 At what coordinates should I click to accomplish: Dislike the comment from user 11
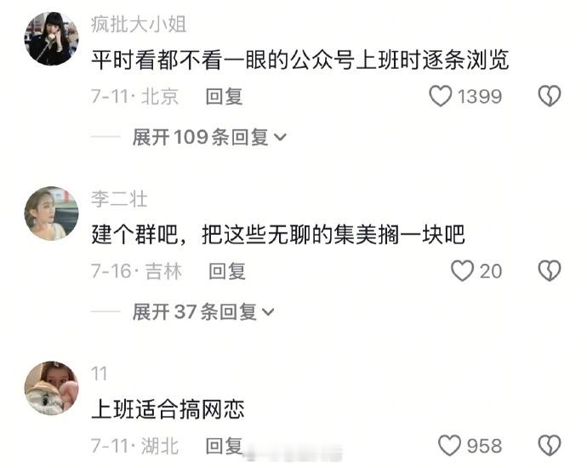tap(550, 446)
